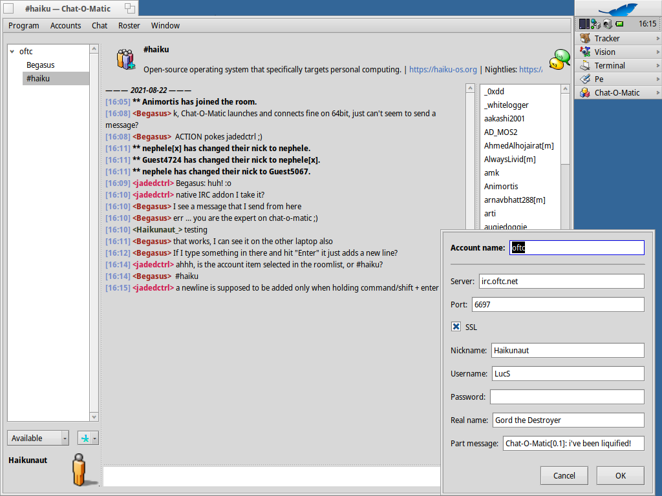The height and width of the screenshot is (496, 662).
Task: Click the user list scrollbar thumb
Action: (x=565, y=129)
